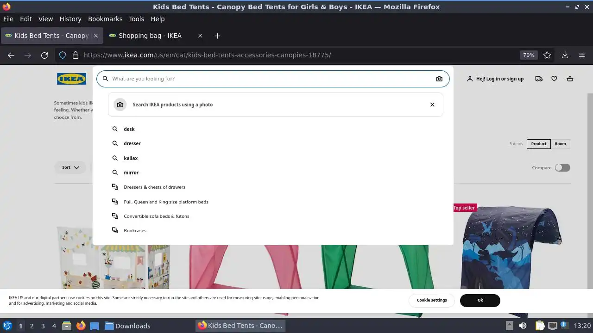Open the favorites heart icon
The image size is (593, 333).
(554, 79)
